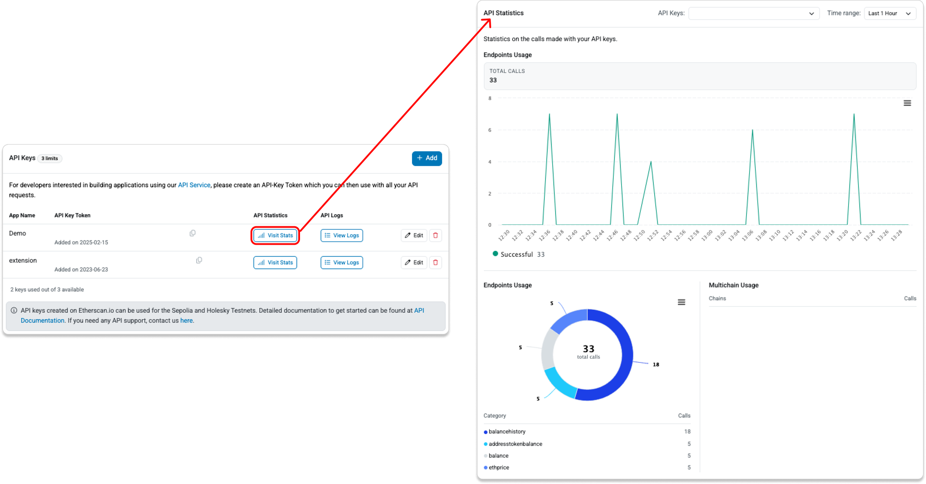Viewport: 926px width, 484px height.
Task: Click Visit Stats for Demo key
Action: (x=275, y=236)
